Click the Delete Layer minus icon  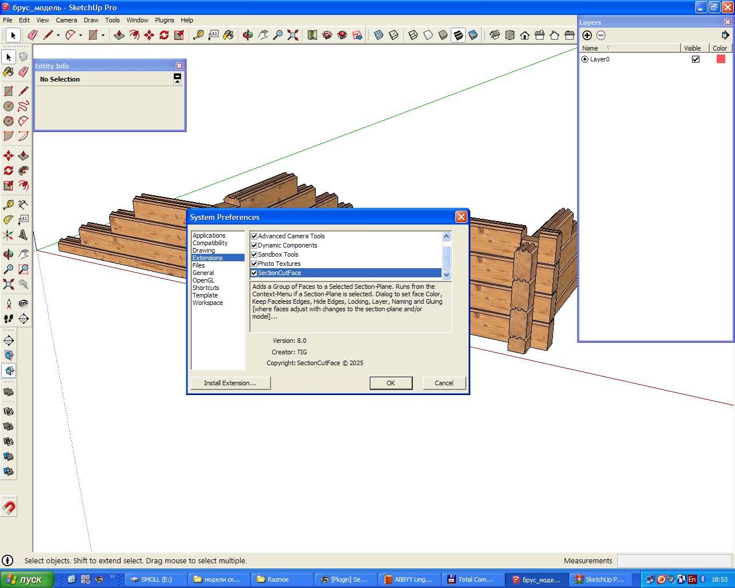601,36
